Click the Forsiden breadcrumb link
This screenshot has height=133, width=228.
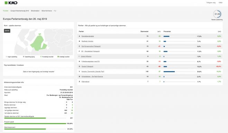click(x=6, y=11)
